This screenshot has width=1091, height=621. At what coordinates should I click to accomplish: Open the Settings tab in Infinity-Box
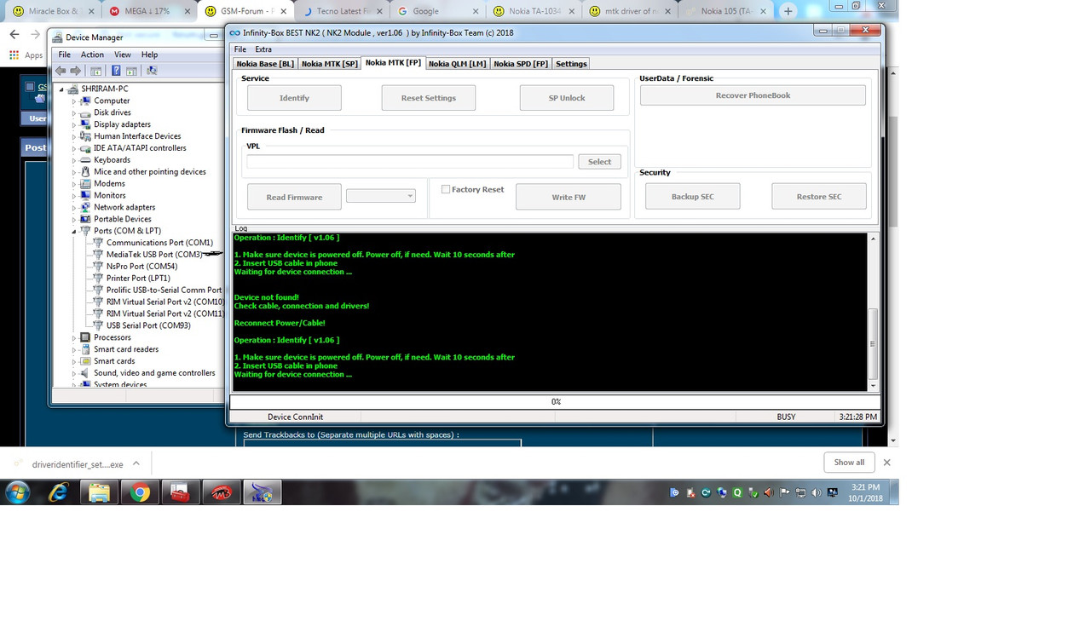click(x=571, y=64)
